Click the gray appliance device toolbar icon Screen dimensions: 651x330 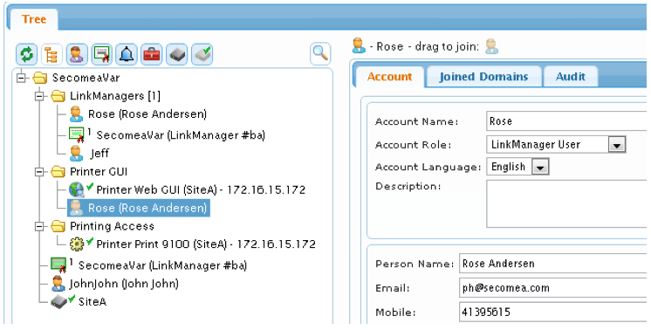coord(177,54)
